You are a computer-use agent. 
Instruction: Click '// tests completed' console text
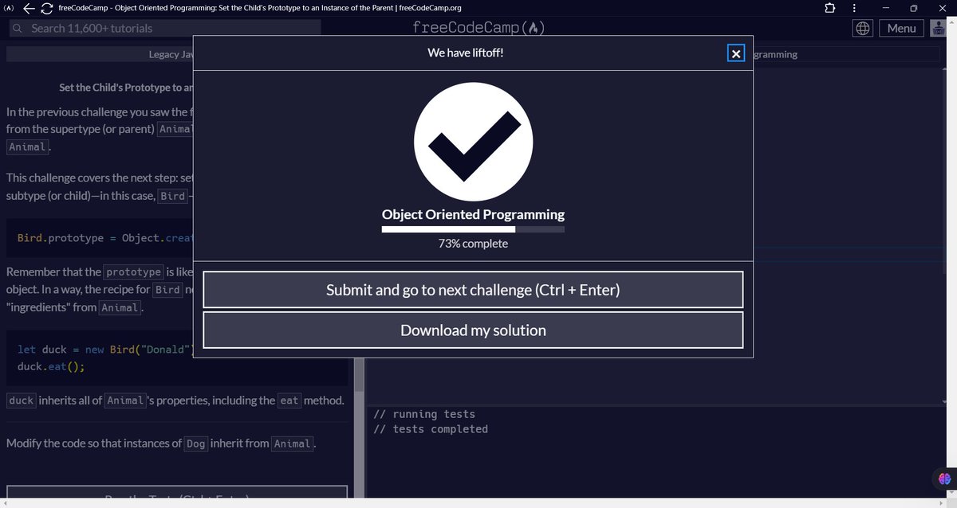point(431,429)
